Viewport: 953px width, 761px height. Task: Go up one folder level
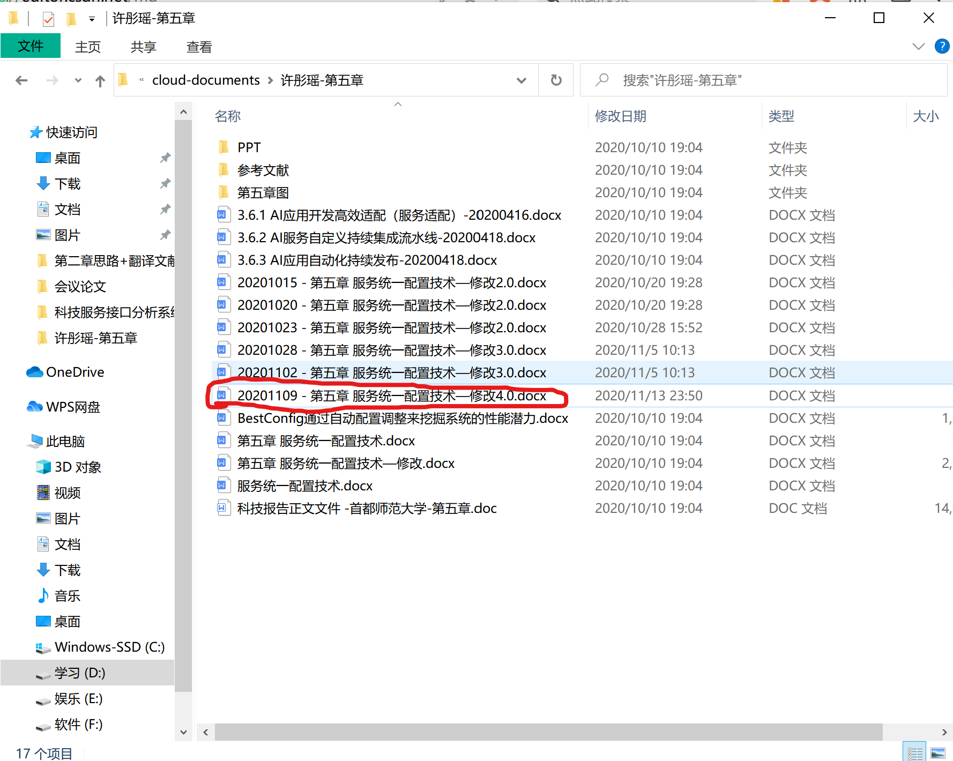100,80
